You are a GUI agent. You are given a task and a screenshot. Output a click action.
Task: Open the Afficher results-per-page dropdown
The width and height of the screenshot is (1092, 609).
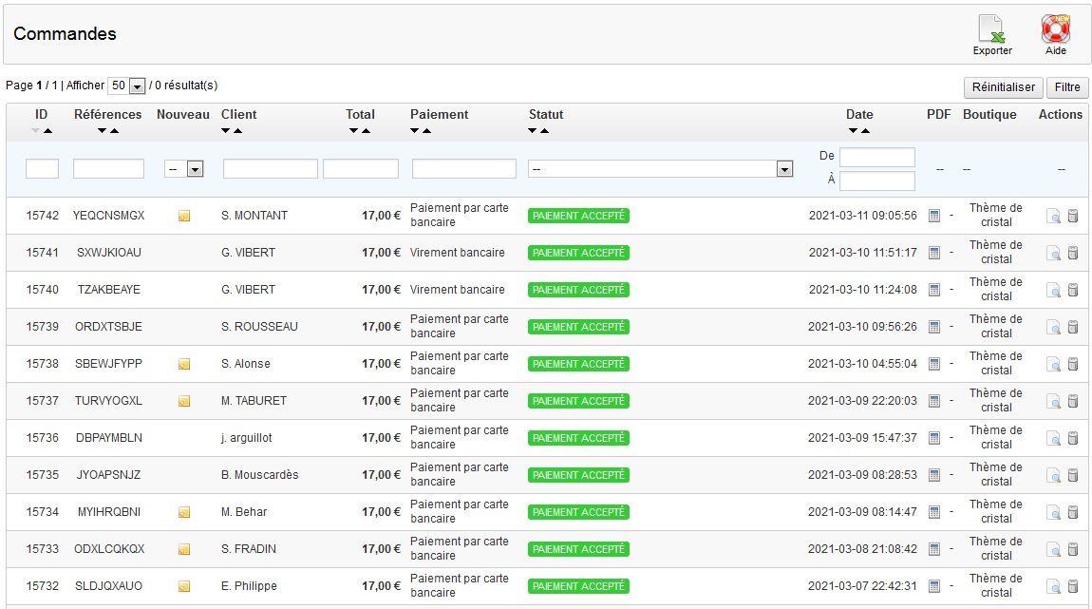126,86
